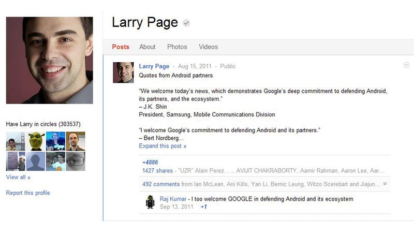The height and width of the screenshot is (233, 414).
Task: Click commenter Raj Kumar's name
Action: tap(173, 199)
